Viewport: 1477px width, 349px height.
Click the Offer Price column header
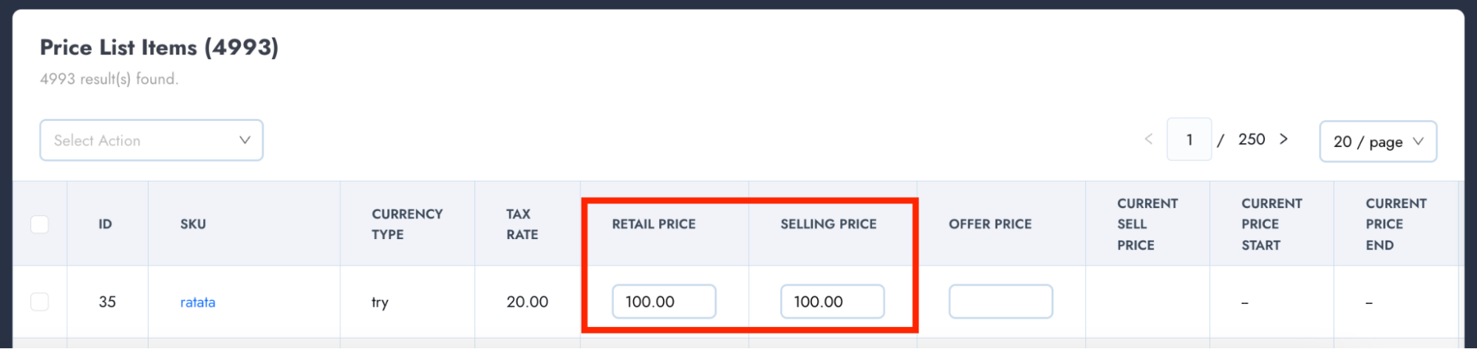click(990, 224)
